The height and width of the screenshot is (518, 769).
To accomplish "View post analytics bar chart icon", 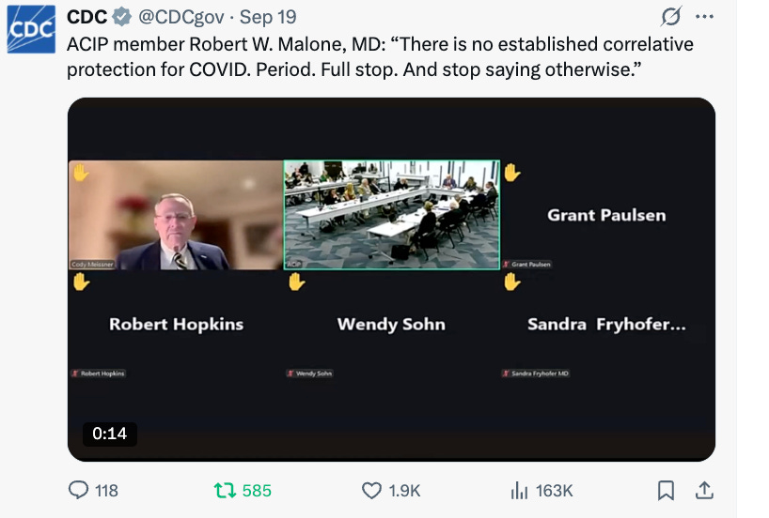I will [519, 490].
